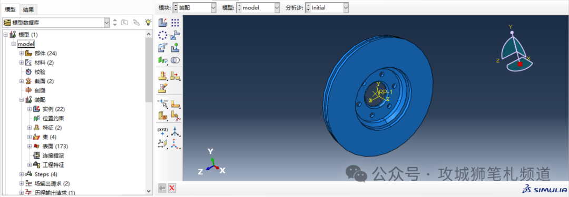Expand the 实例 (22) node
Screen dimensions: 569x197
tap(30, 109)
